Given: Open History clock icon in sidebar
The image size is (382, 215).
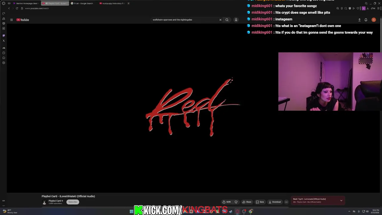Looking at the screenshot, I should tap(4, 53).
